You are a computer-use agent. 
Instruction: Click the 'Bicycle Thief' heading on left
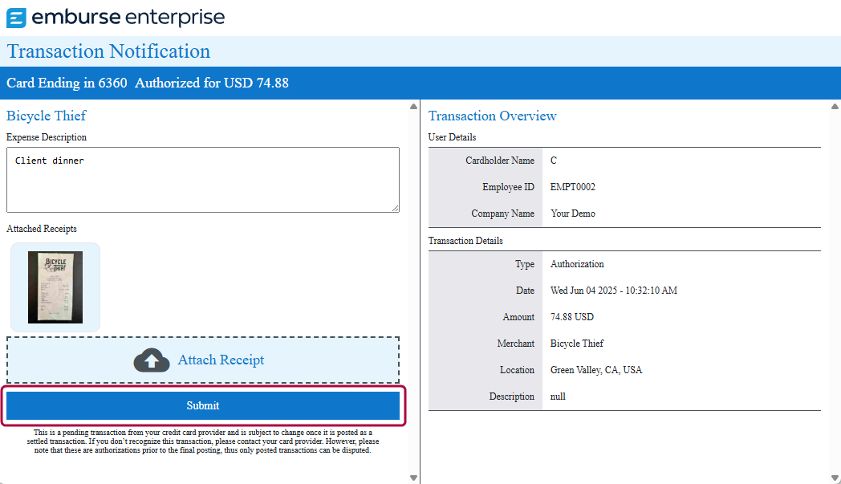coord(46,116)
